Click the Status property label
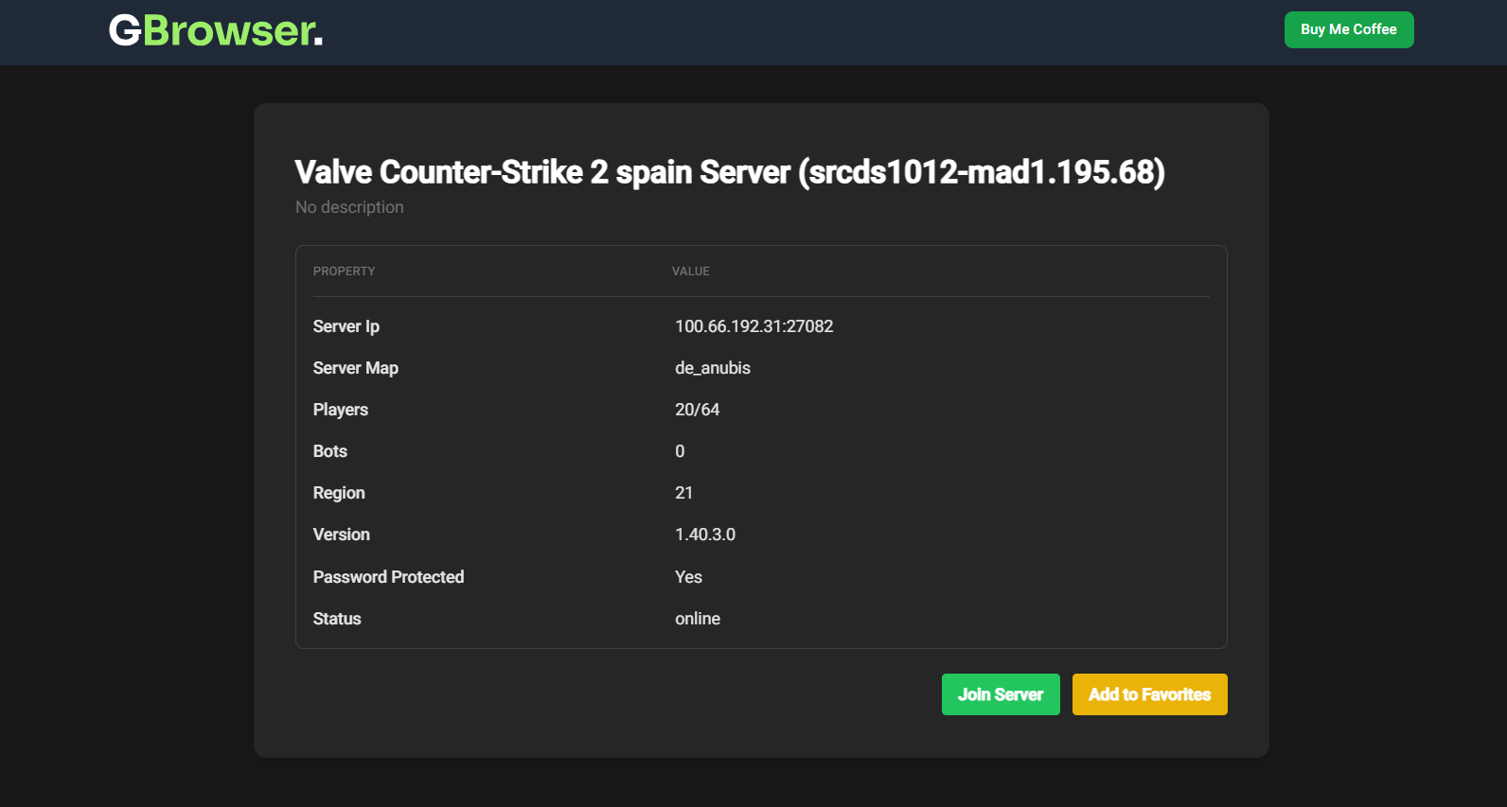 337,619
